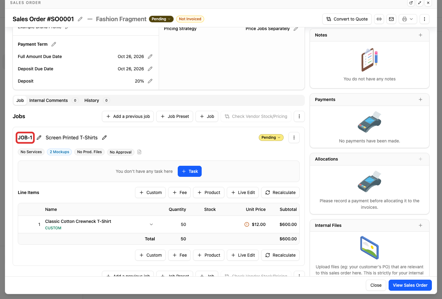The width and height of the screenshot is (442, 299).
Task: Edit the sales order number pencil icon
Action: [80, 19]
